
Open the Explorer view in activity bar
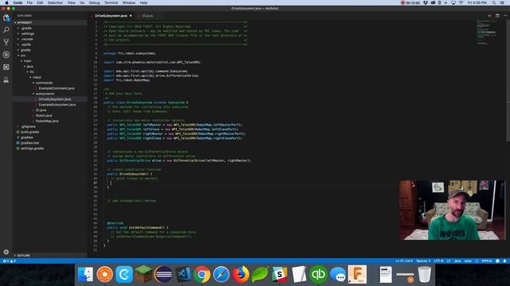(x=6, y=17)
